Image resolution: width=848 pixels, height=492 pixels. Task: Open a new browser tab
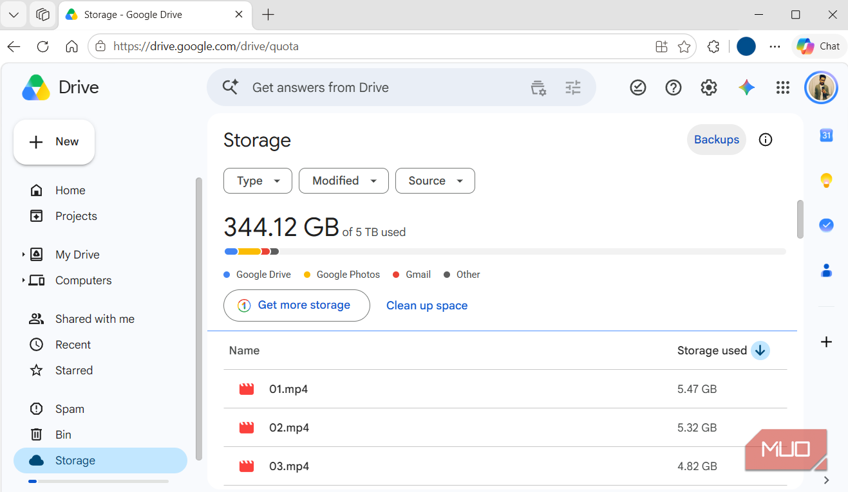pyautogui.click(x=269, y=14)
